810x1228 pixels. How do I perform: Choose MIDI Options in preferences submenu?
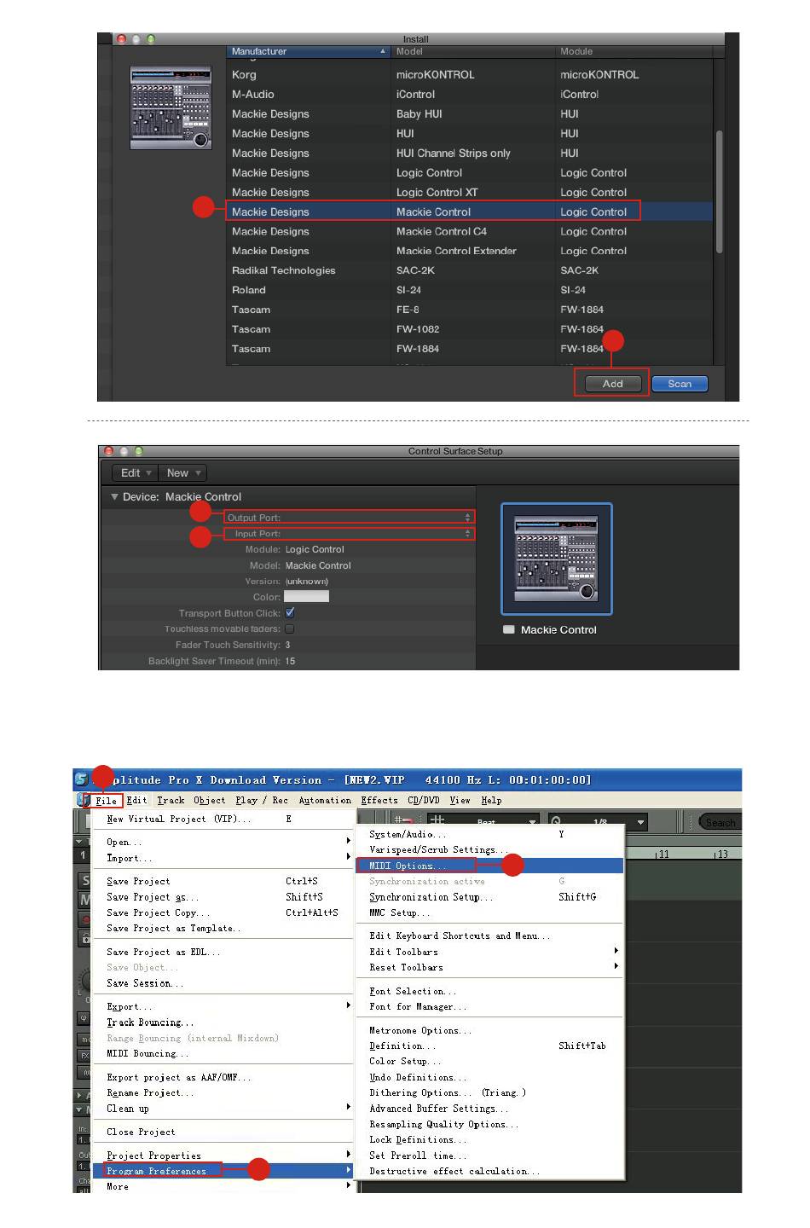pos(490,866)
